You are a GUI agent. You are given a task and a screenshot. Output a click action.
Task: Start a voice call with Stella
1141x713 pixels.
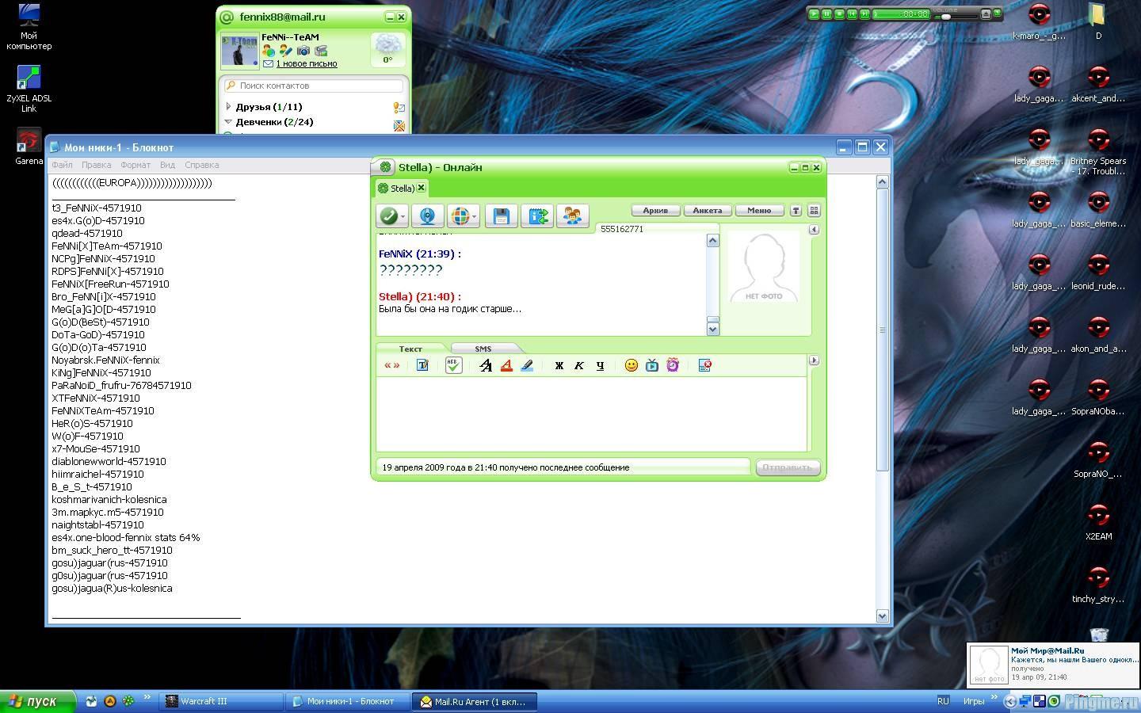(x=388, y=215)
